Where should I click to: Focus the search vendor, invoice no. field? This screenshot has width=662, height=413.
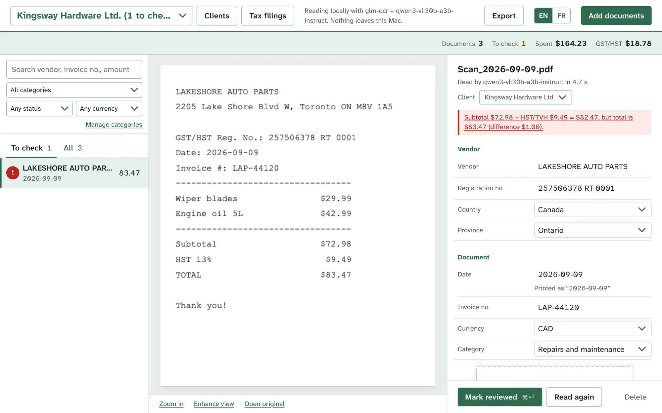click(74, 69)
